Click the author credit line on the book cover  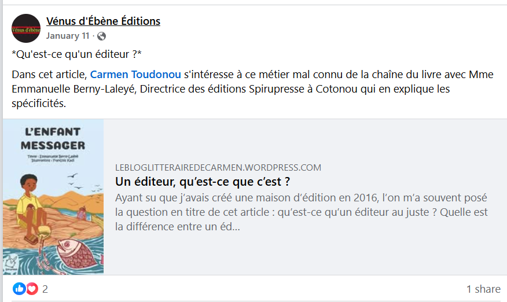(52, 156)
